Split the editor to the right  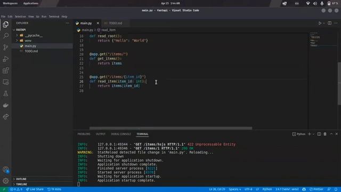coord(329,23)
